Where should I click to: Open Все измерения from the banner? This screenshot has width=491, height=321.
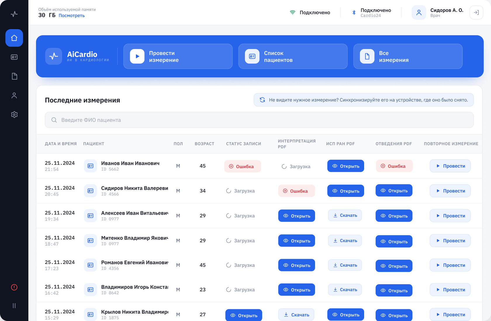click(x=408, y=56)
